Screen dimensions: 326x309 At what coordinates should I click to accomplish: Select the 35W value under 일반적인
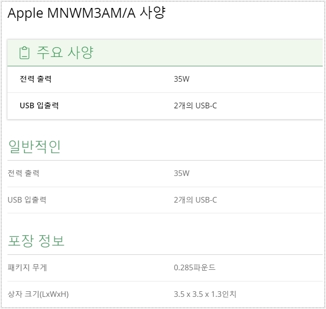181,173
